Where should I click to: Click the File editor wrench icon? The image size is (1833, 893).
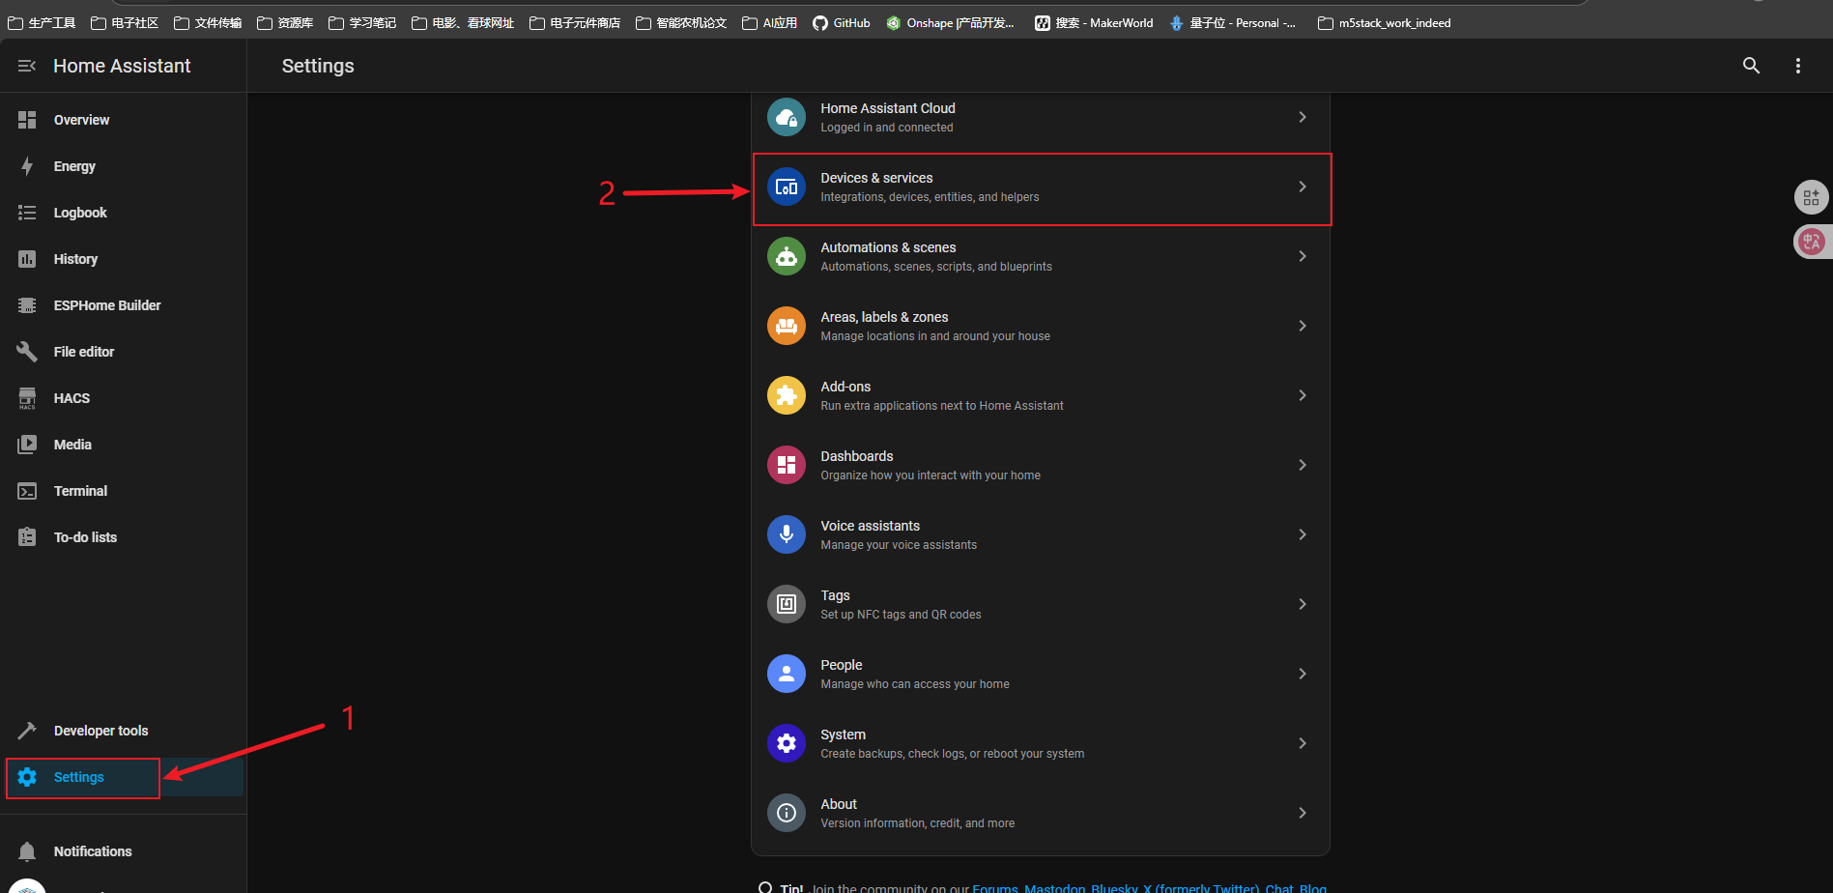point(27,352)
